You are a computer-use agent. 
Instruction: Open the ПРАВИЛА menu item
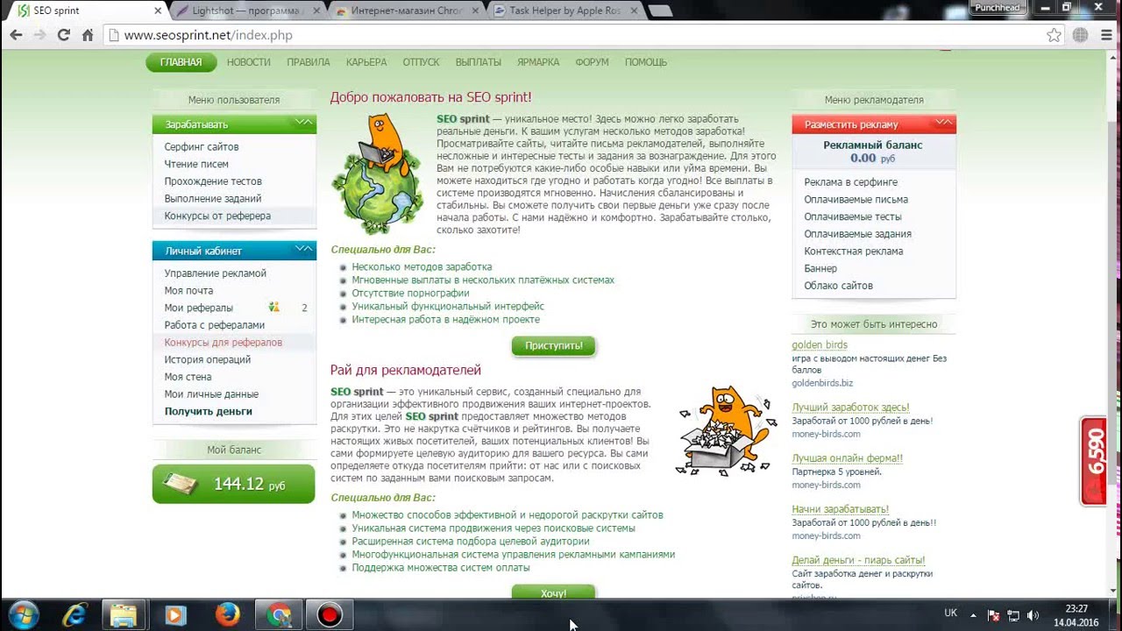pos(309,62)
